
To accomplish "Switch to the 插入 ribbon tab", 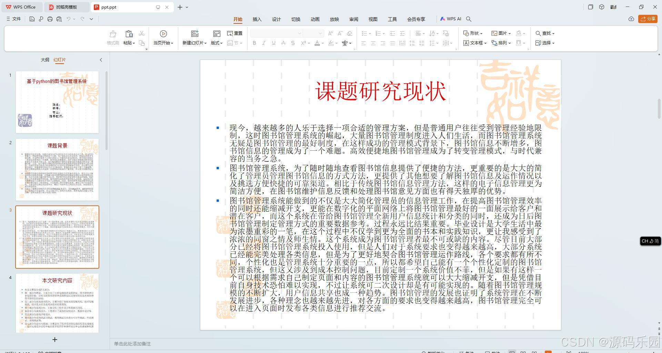I will 257,19.
